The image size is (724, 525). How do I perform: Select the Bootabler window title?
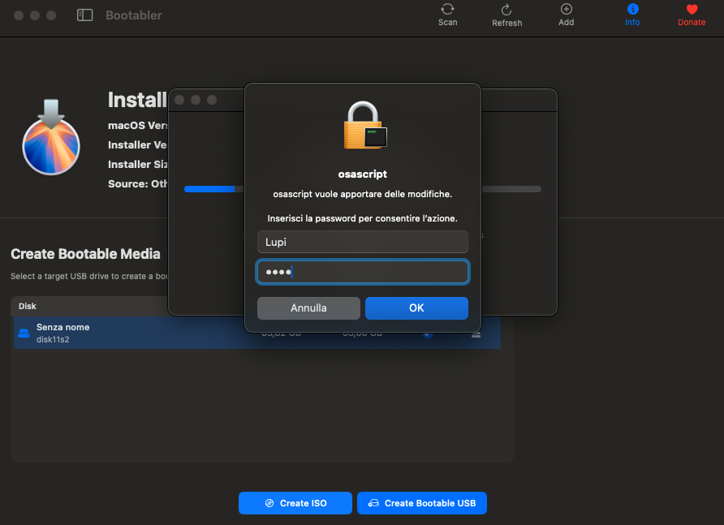pos(134,15)
